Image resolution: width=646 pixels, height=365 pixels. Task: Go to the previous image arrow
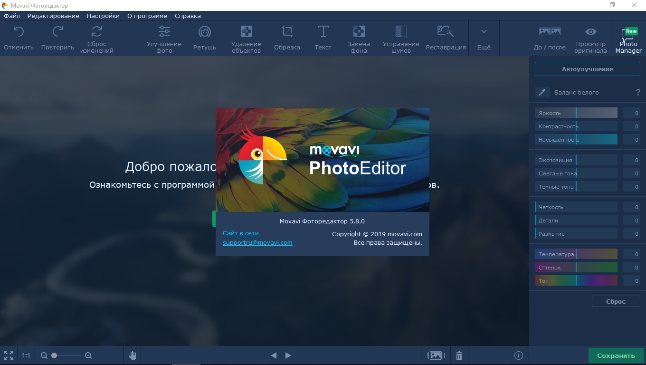coord(274,355)
